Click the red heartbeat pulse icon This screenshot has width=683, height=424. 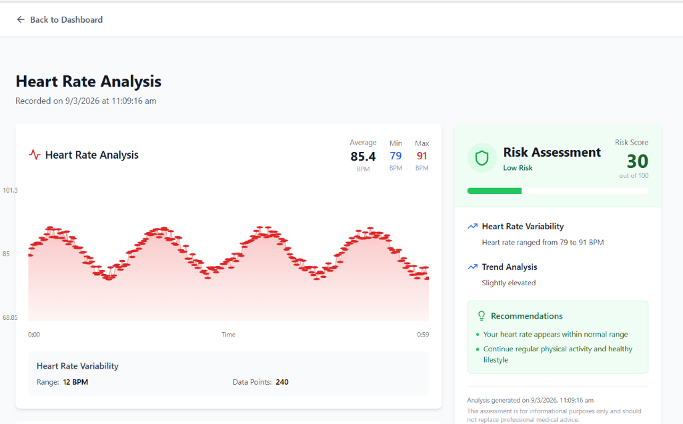(x=35, y=155)
